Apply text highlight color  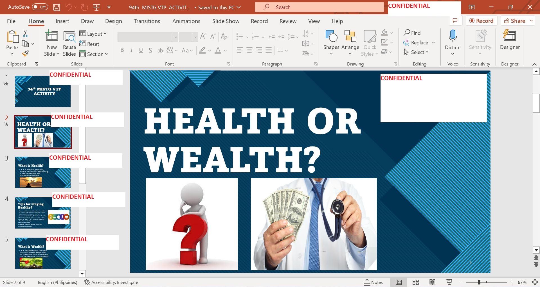(x=202, y=50)
